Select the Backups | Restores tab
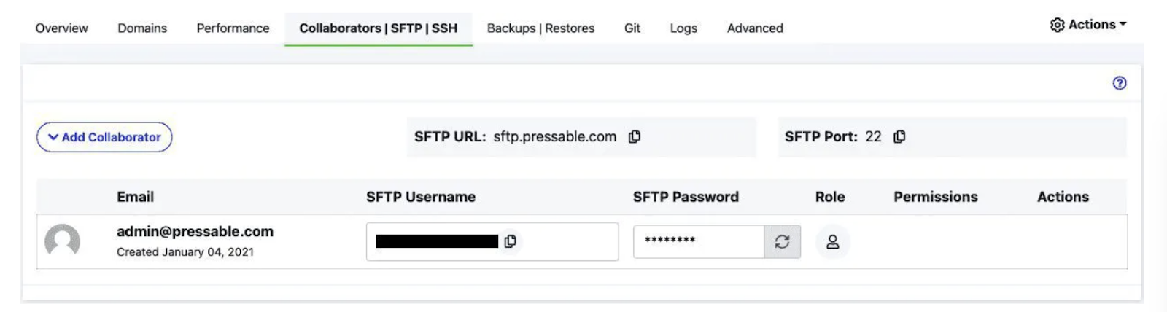 pyautogui.click(x=540, y=28)
